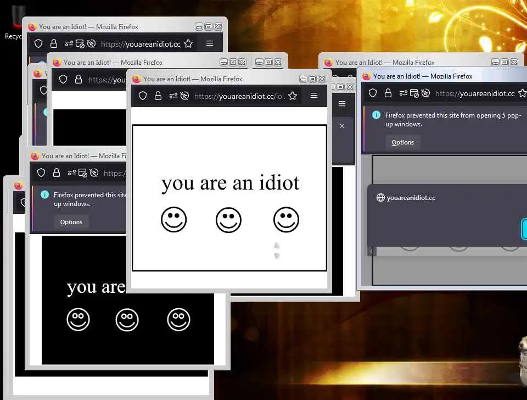Click the left smiley face on the white page
This screenshot has width=527, height=400.
click(x=174, y=220)
